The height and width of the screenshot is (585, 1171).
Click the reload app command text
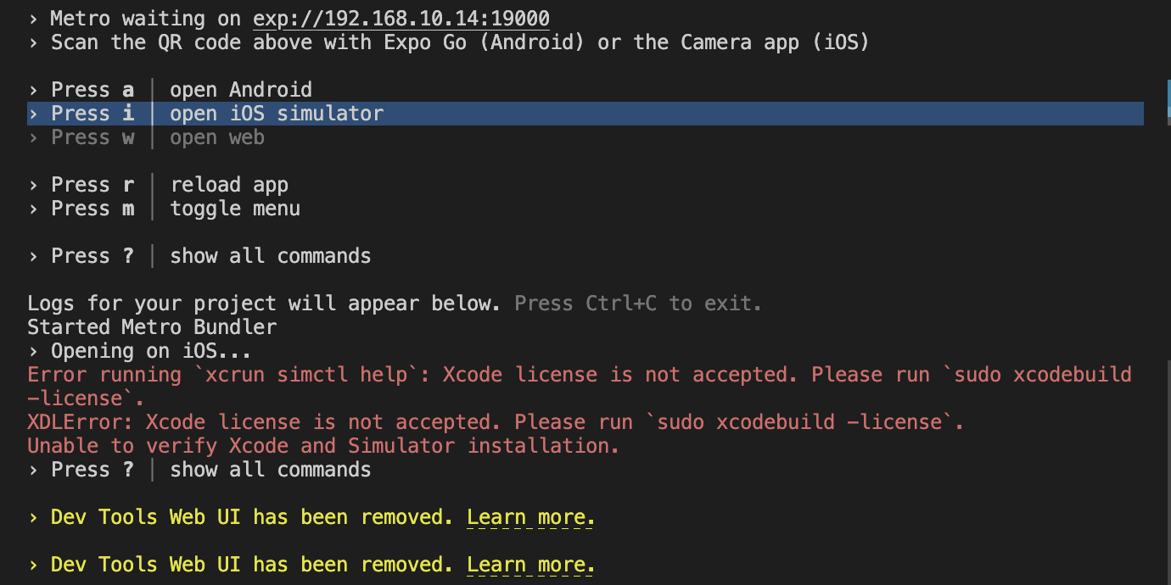229,185
